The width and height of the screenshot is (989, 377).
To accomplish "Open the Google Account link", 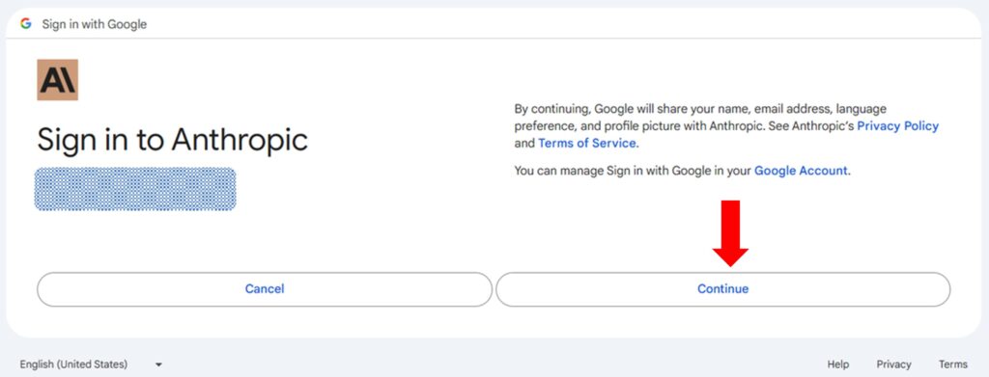I will coord(801,171).
